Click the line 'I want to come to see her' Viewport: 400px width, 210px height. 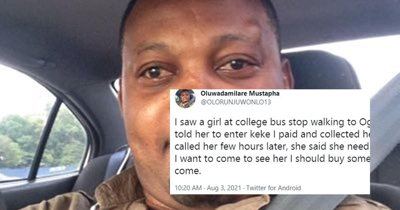point(272,159)
